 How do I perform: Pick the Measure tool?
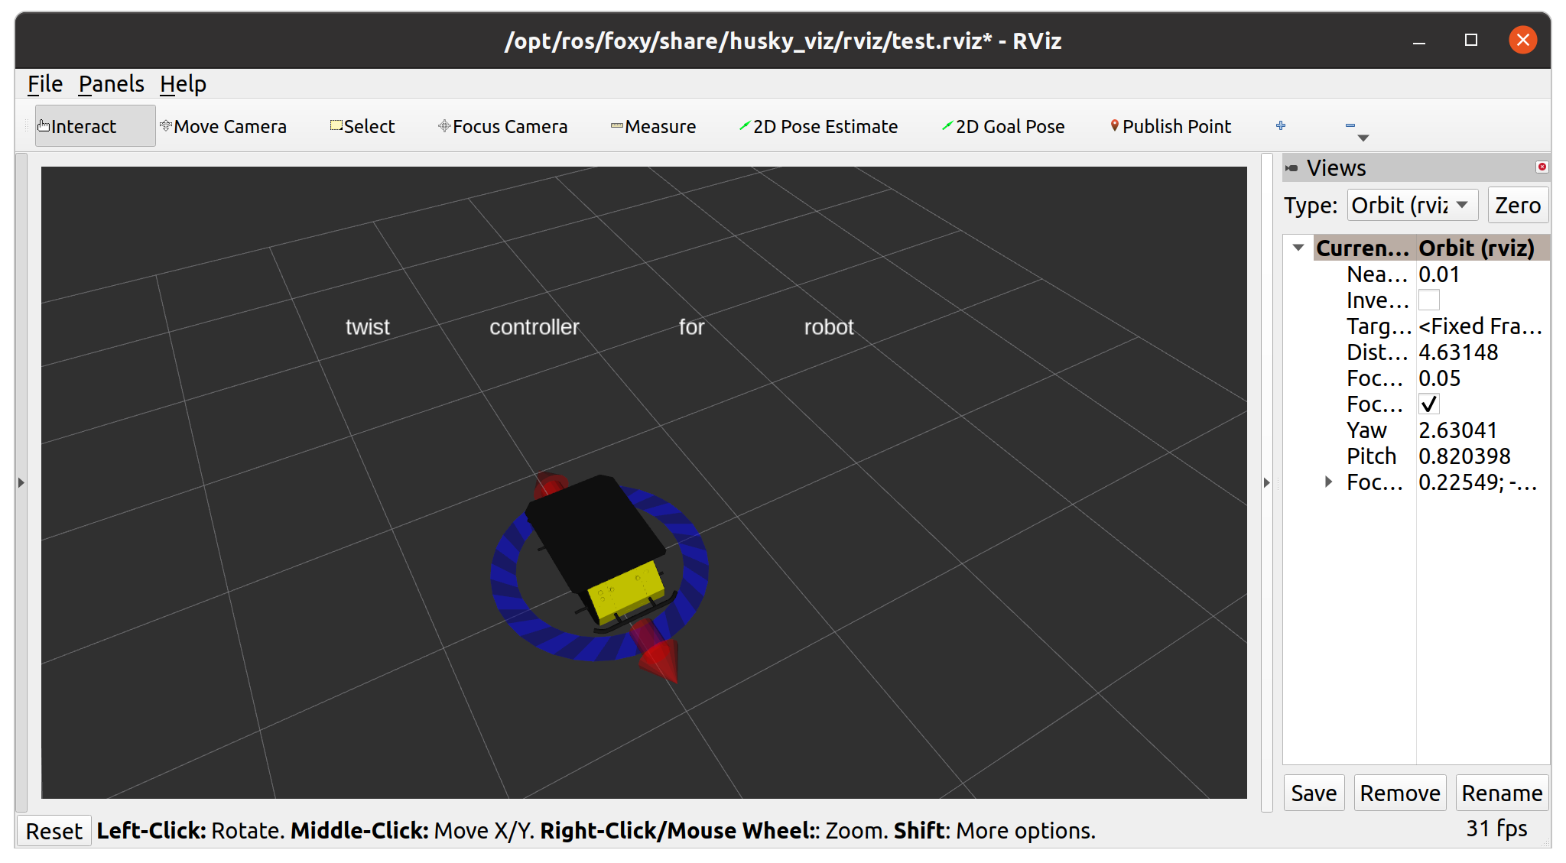click(x=654, y=126)
